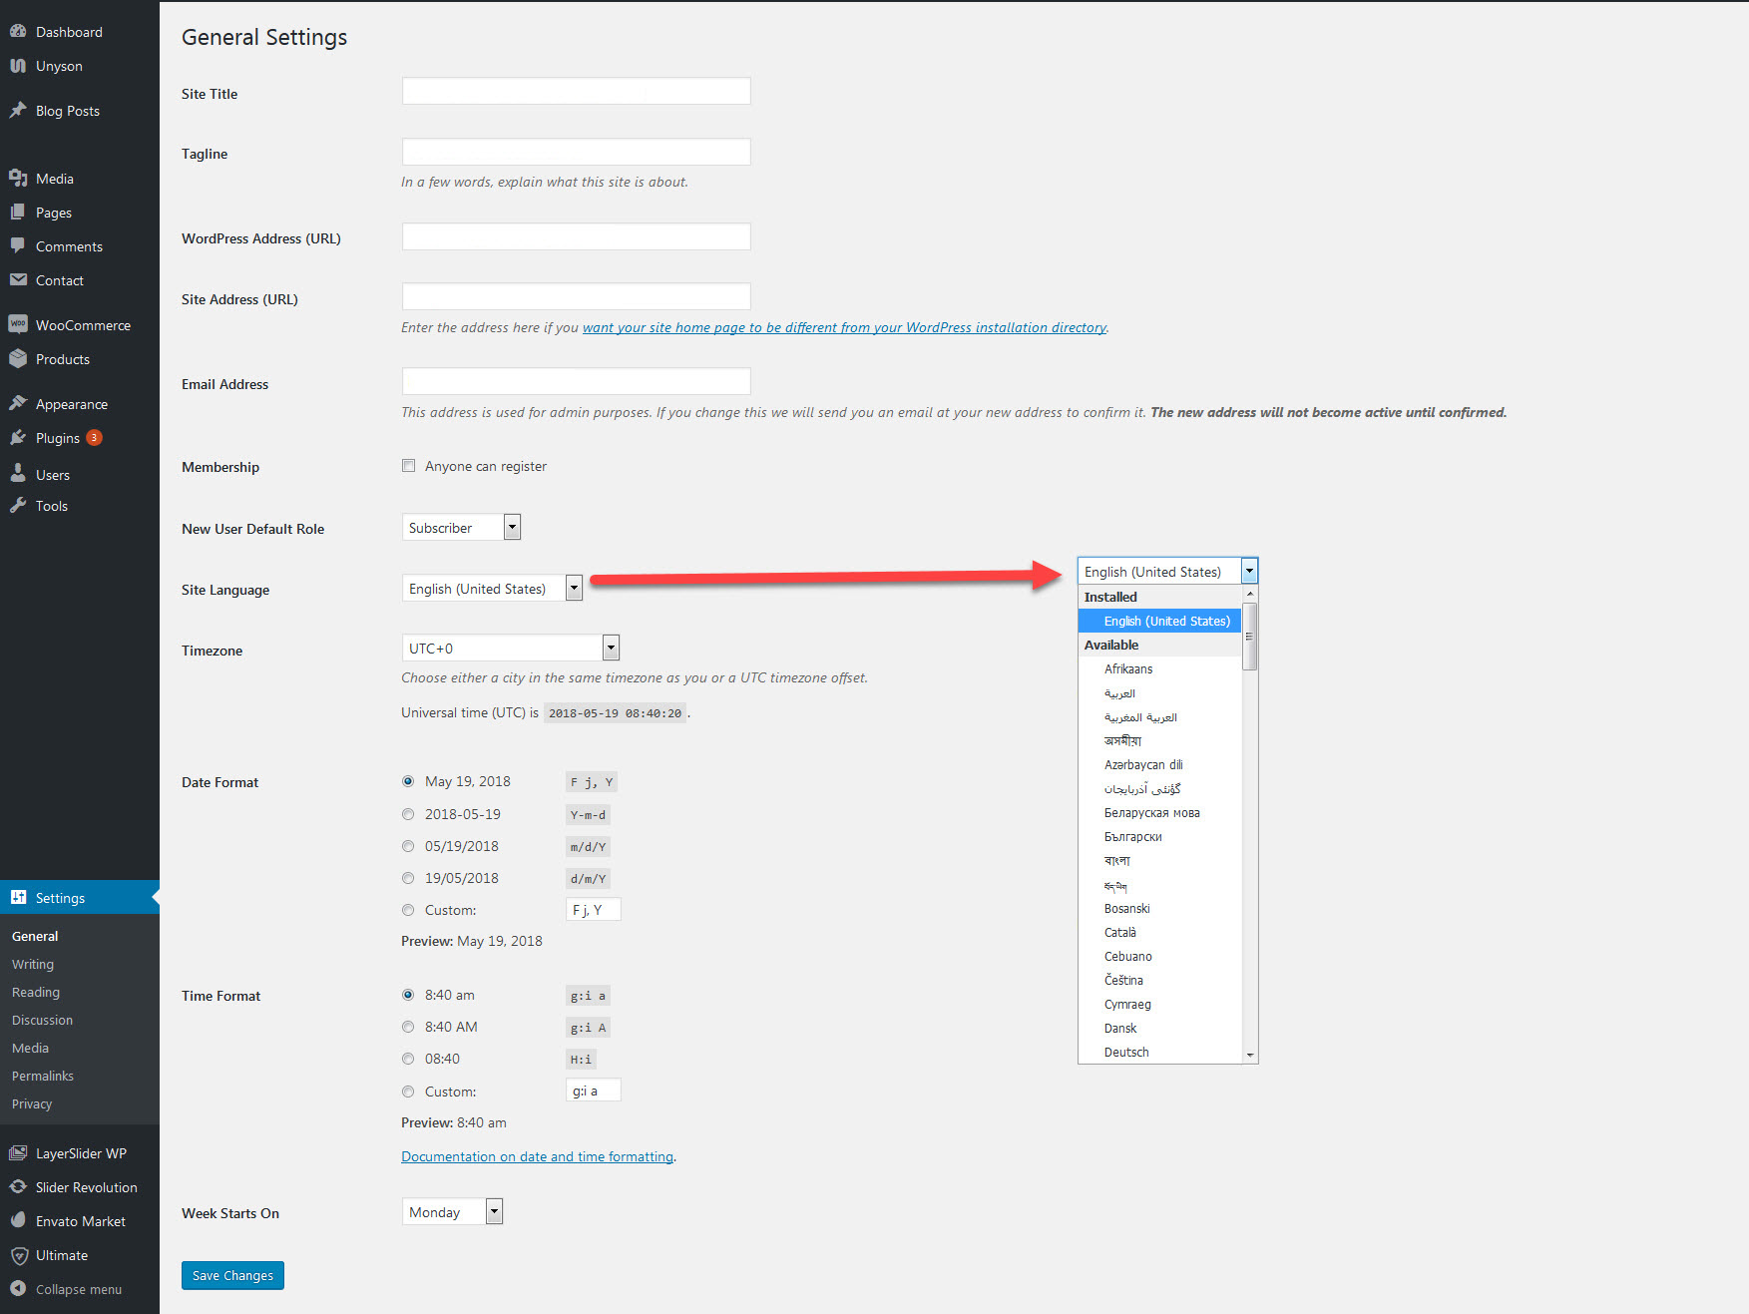The image size is (1749, 1314).
Task: Open the General settings submenu
Action: (x=35, y=936)
